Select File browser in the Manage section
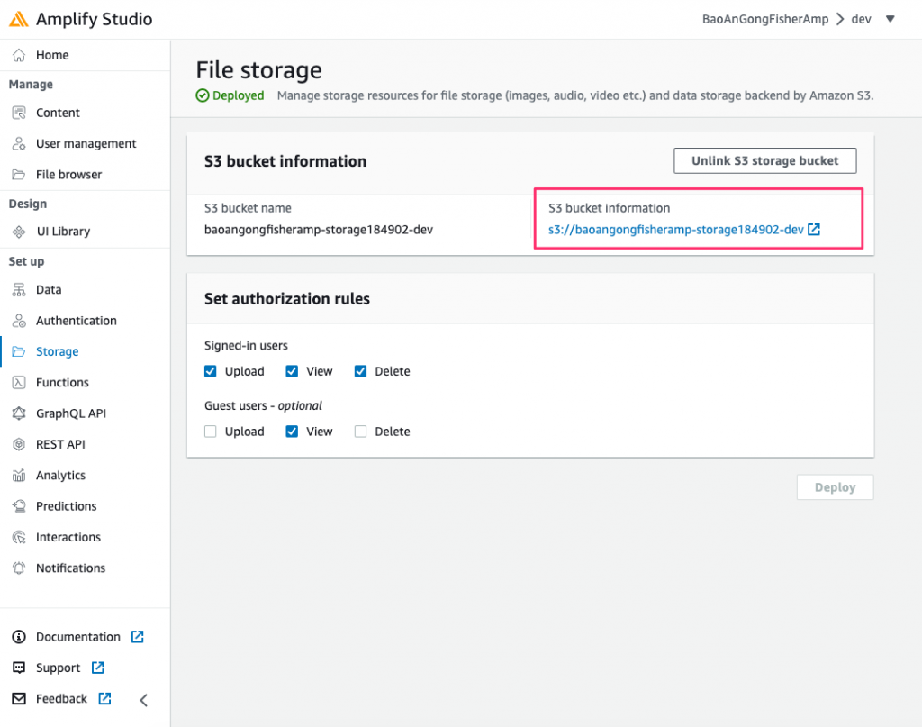 pos(68,175)
